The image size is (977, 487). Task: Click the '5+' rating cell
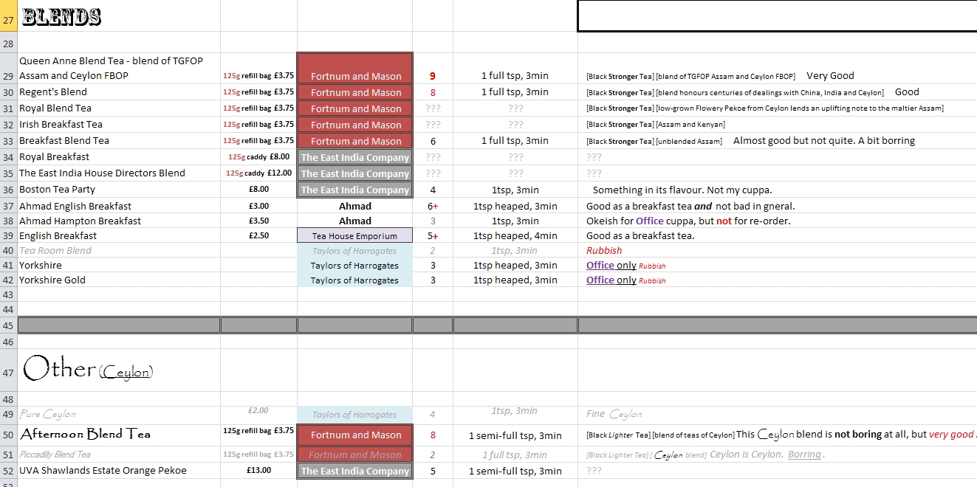click(433, 235)
